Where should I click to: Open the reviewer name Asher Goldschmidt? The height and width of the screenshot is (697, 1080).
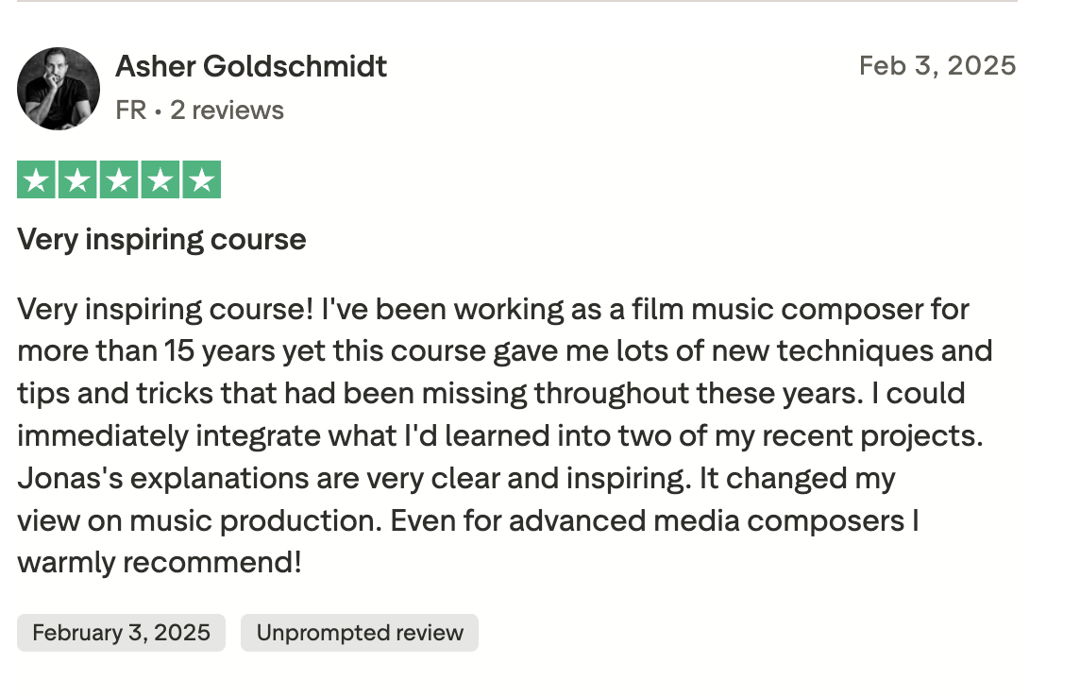coord(251,67)
